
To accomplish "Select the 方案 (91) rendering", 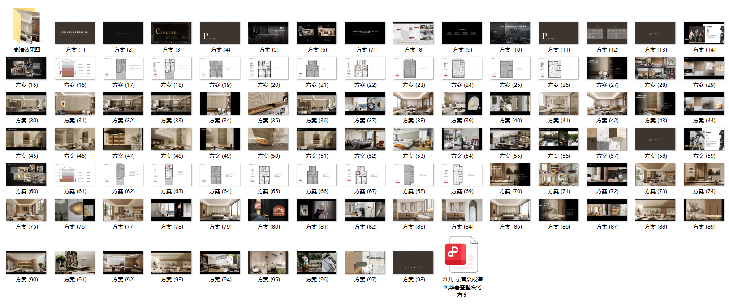I will click(x=75, y=263).
